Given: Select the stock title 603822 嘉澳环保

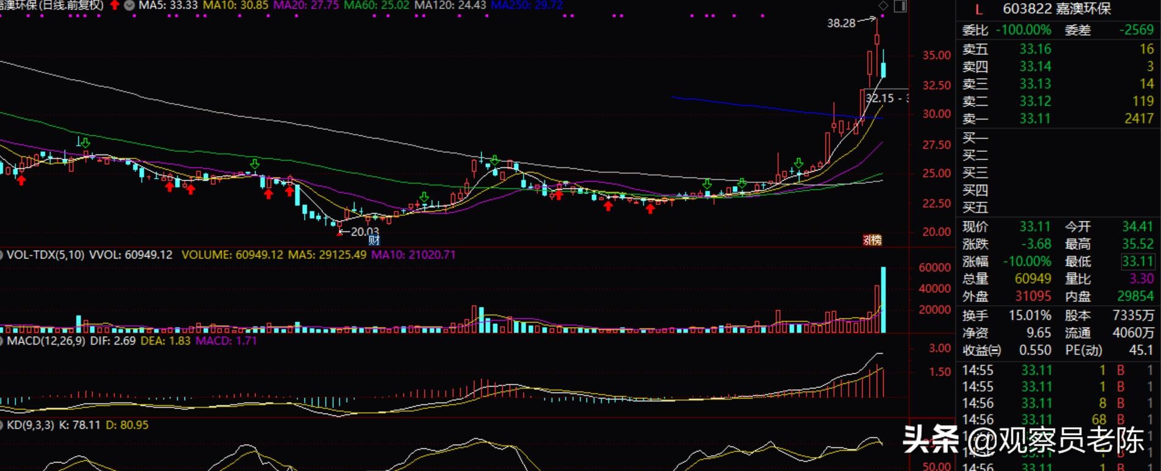Looking at the screenshot, I should pyautogui.click(x=1057, y=9).
